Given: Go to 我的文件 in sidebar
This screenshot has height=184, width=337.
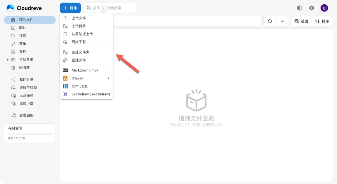Looking at the screenshot, I should [x=30, y=20].
